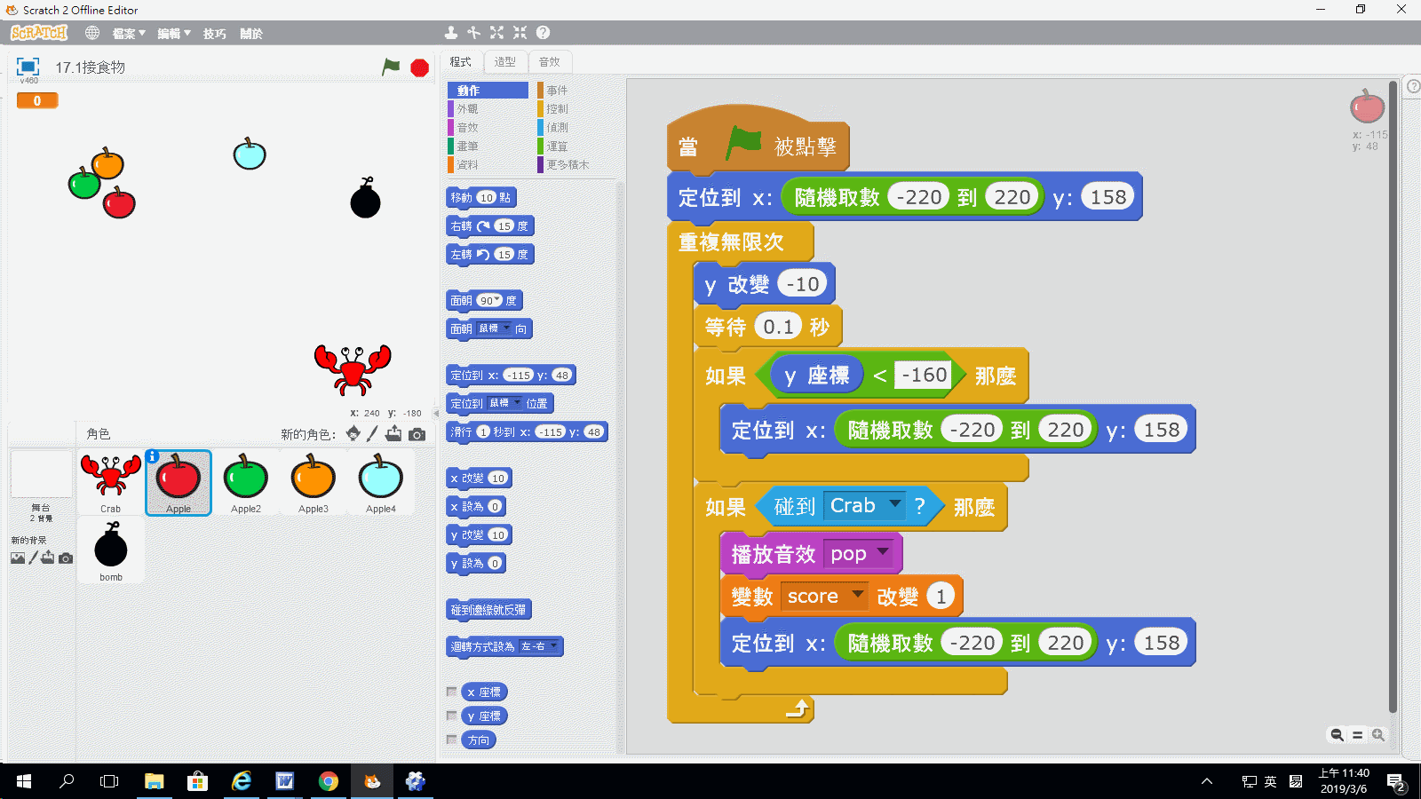Take new backdrop from camera
This screenshot has width=1421, height=799.
point(65,558)
